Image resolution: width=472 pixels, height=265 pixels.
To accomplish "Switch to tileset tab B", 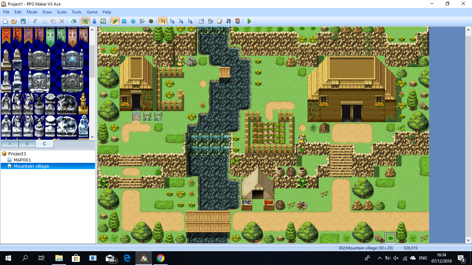I will pyautogui.click(x=27, y=144).
